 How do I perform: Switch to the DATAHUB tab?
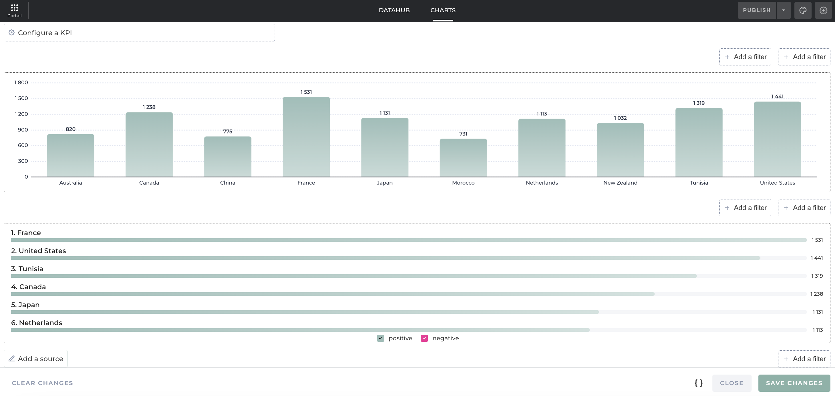tap(394, 10)
